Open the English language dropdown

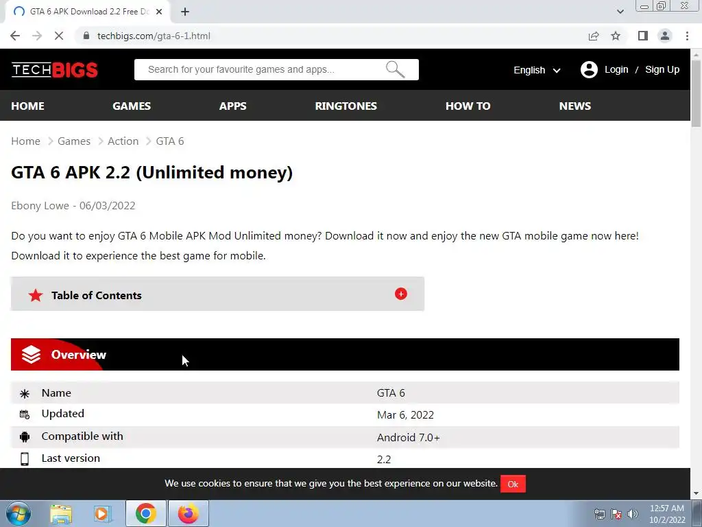[537, 70]
